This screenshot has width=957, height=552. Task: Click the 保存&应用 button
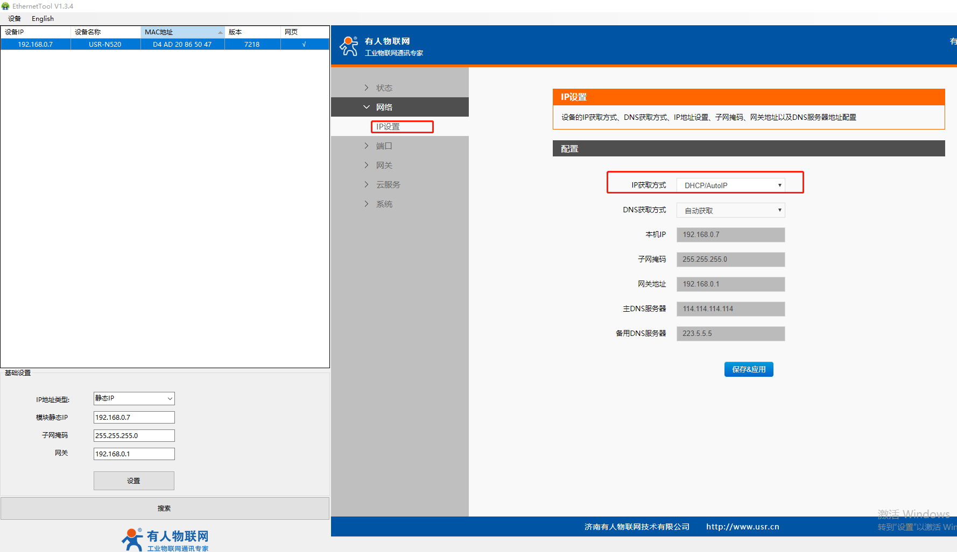tap(748, 369)
